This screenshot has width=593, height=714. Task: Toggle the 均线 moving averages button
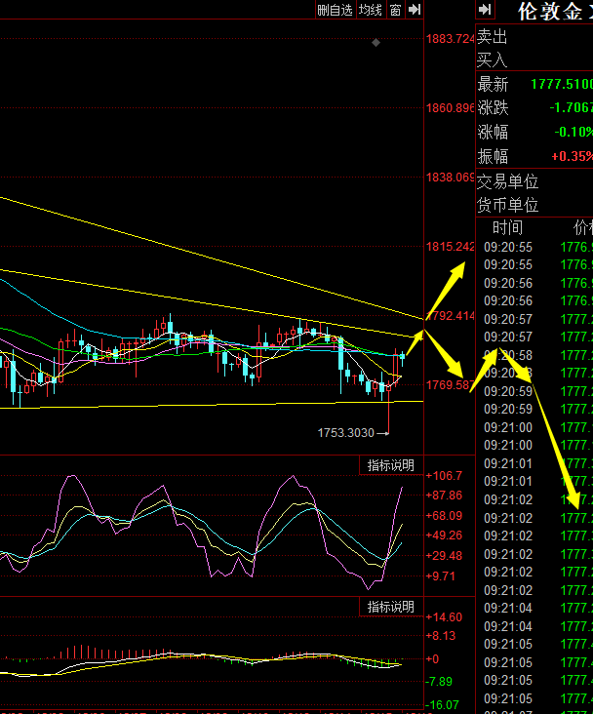[x=371, y=10]
